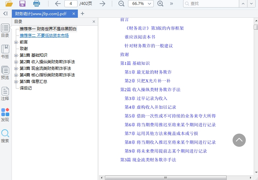Screen dimensions: 258x180
Task: Open link 针对财务欺诈的一般建议
Action: click(148, 46)
